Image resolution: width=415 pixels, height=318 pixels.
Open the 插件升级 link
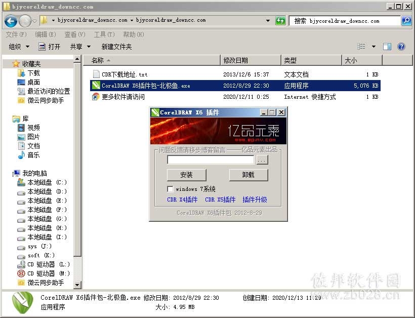pos(255,200)
